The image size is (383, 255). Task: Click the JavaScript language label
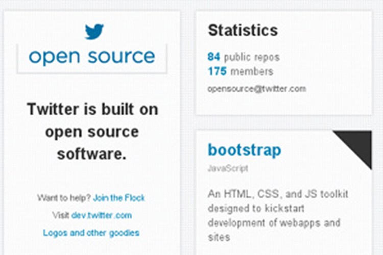click(x=228, y=168)
